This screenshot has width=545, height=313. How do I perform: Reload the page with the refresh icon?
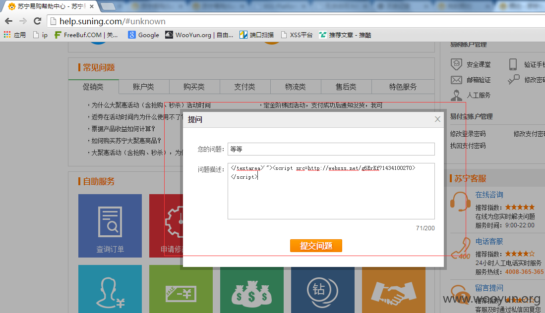(38, 21)
